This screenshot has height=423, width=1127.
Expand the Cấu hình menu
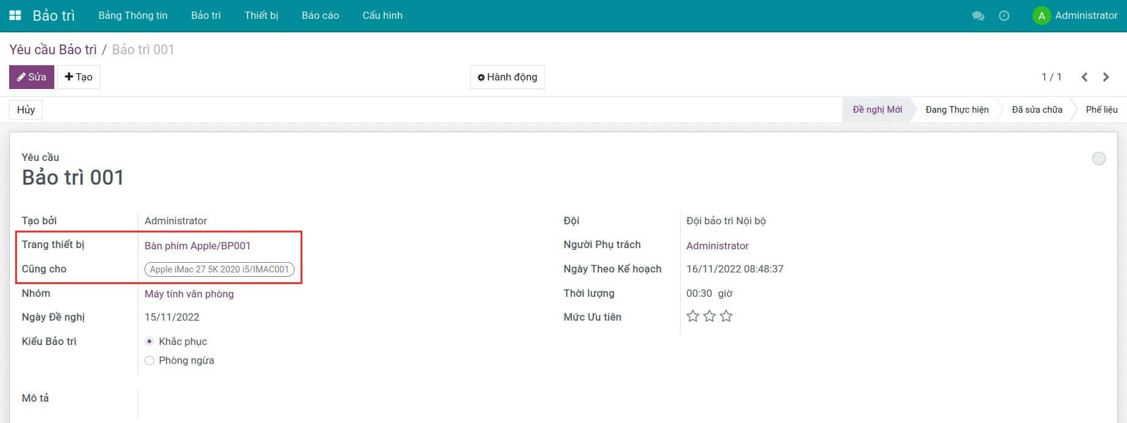point(382,16)
